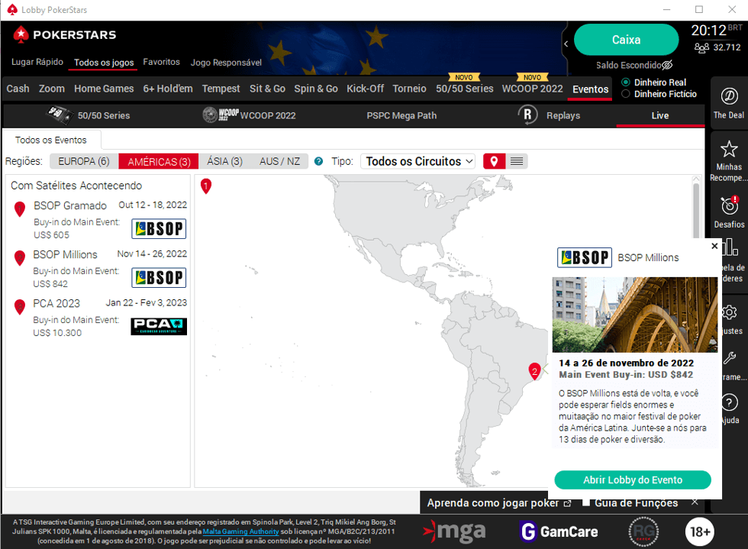
Task: Close the BSOP Millions popup
Action: pyautogui.click(x=714, y=246)
